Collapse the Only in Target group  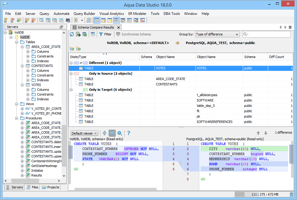71,90
